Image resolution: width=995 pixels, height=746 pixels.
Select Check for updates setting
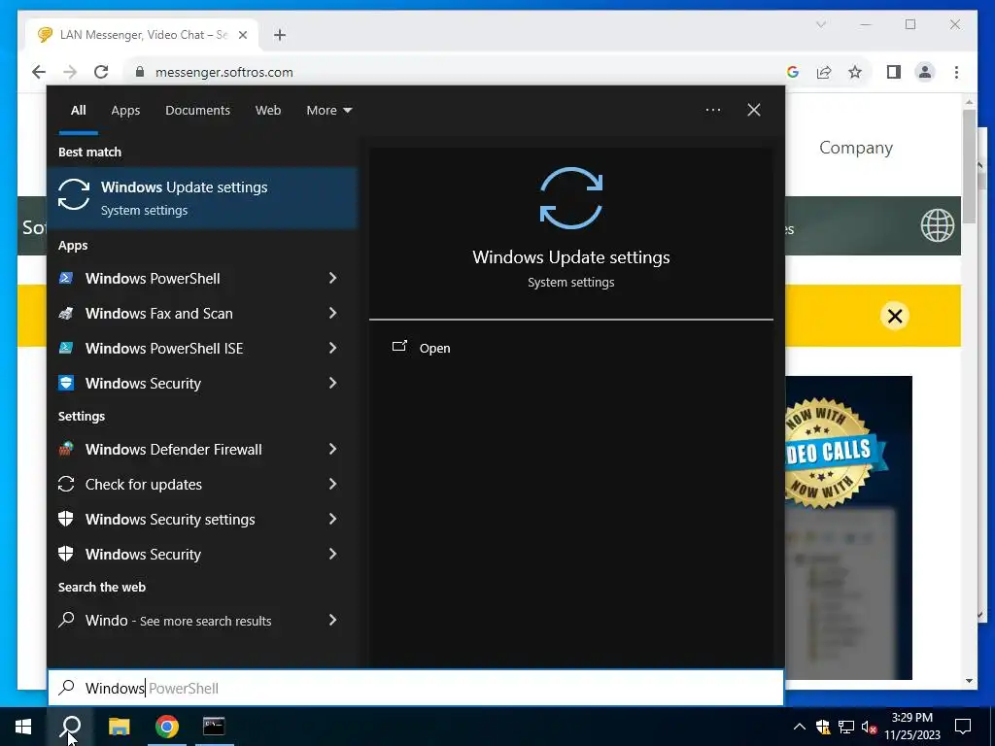coord(144,485)
